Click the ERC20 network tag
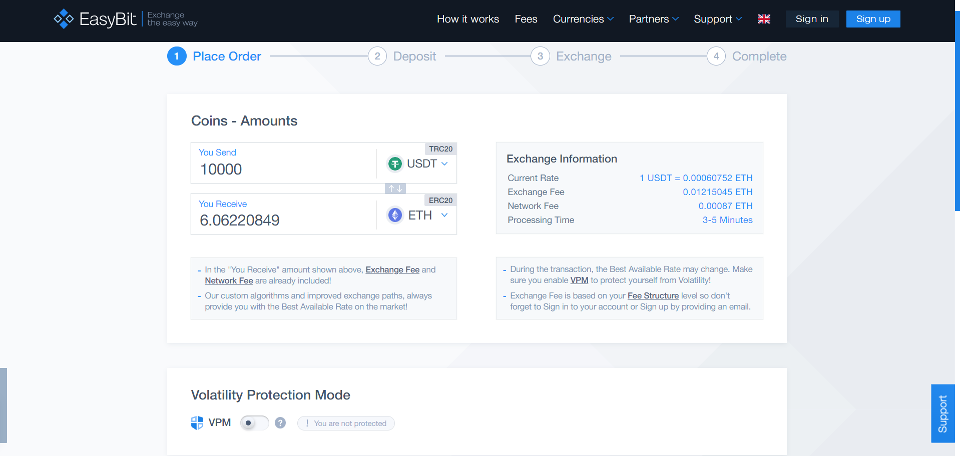This screenshot has width=960, height=456. pyautogui.click(x=440, y=200)
